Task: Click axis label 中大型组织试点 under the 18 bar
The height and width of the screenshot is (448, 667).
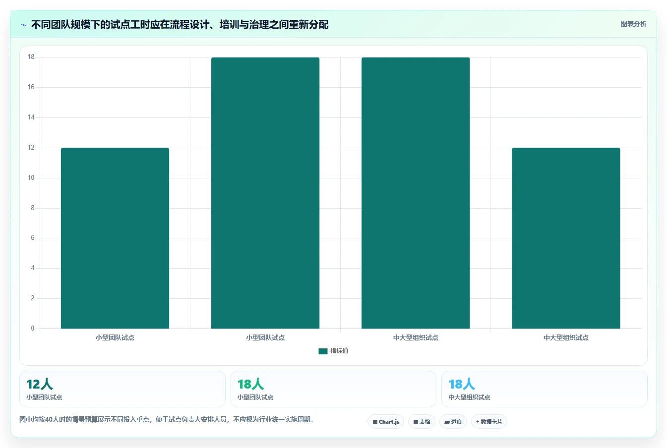Action: click(416, 337)
